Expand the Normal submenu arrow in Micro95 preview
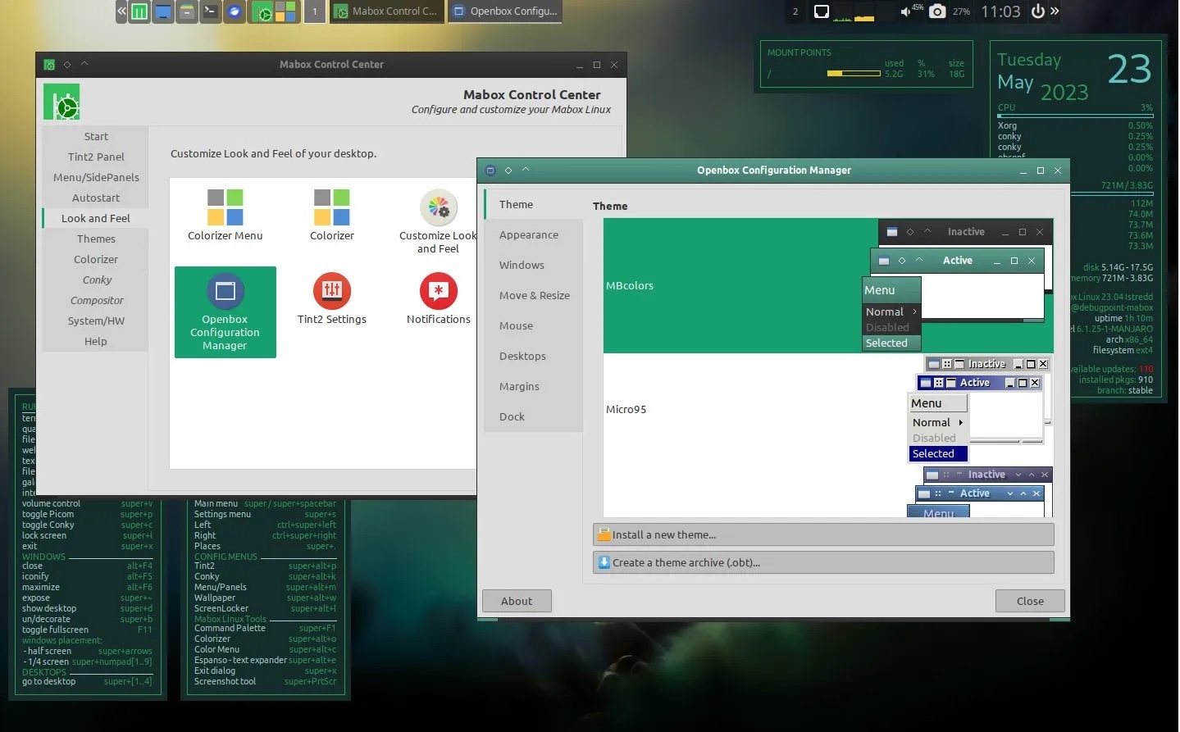1180x732 pixels. tap(962, 422)
